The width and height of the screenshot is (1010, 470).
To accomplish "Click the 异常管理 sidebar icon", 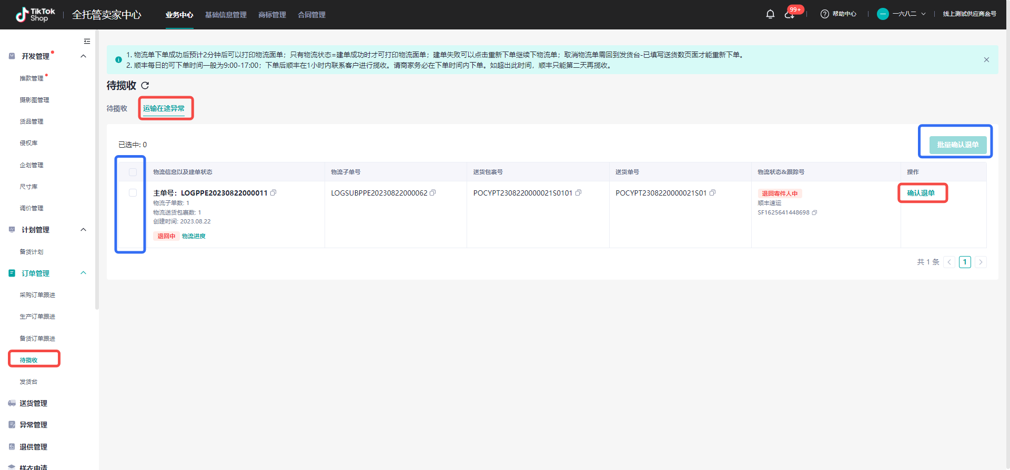I will point(12,424).
